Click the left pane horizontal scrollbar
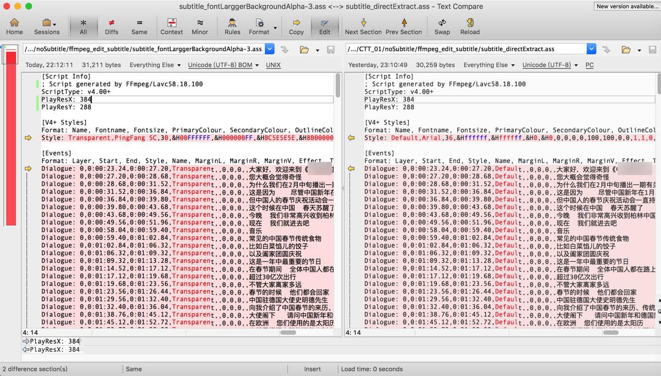This screenshot has height=376, width=661. click(288, 333)
